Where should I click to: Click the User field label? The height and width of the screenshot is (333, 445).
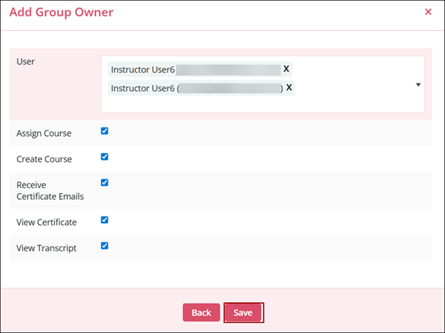click(26, 61)
